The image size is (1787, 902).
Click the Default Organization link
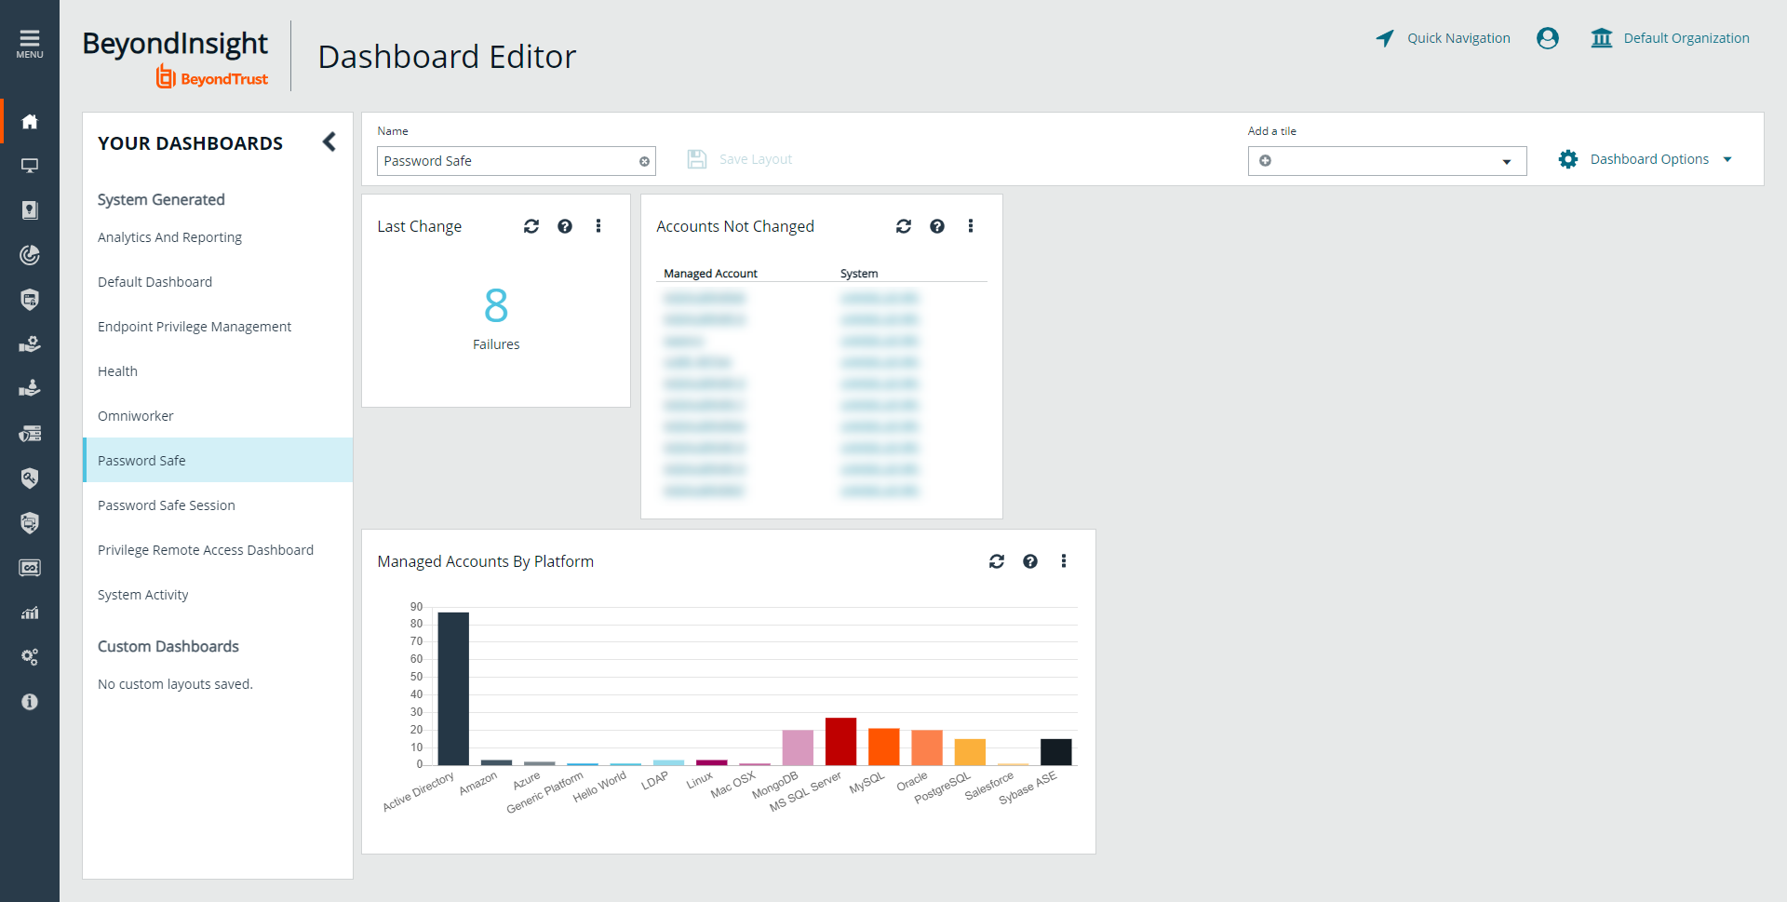point(1671,38)
